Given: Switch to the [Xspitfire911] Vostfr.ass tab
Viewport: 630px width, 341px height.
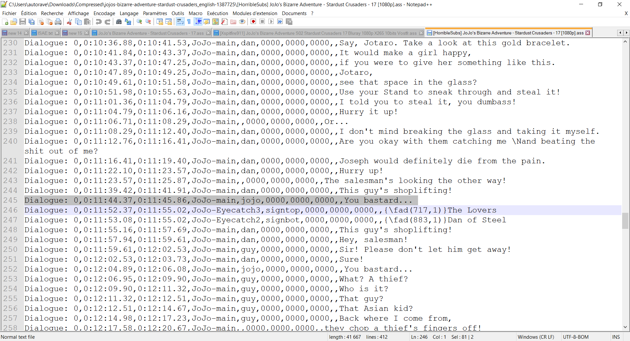Looking at the screenshot, I should [x=318, y=33].
